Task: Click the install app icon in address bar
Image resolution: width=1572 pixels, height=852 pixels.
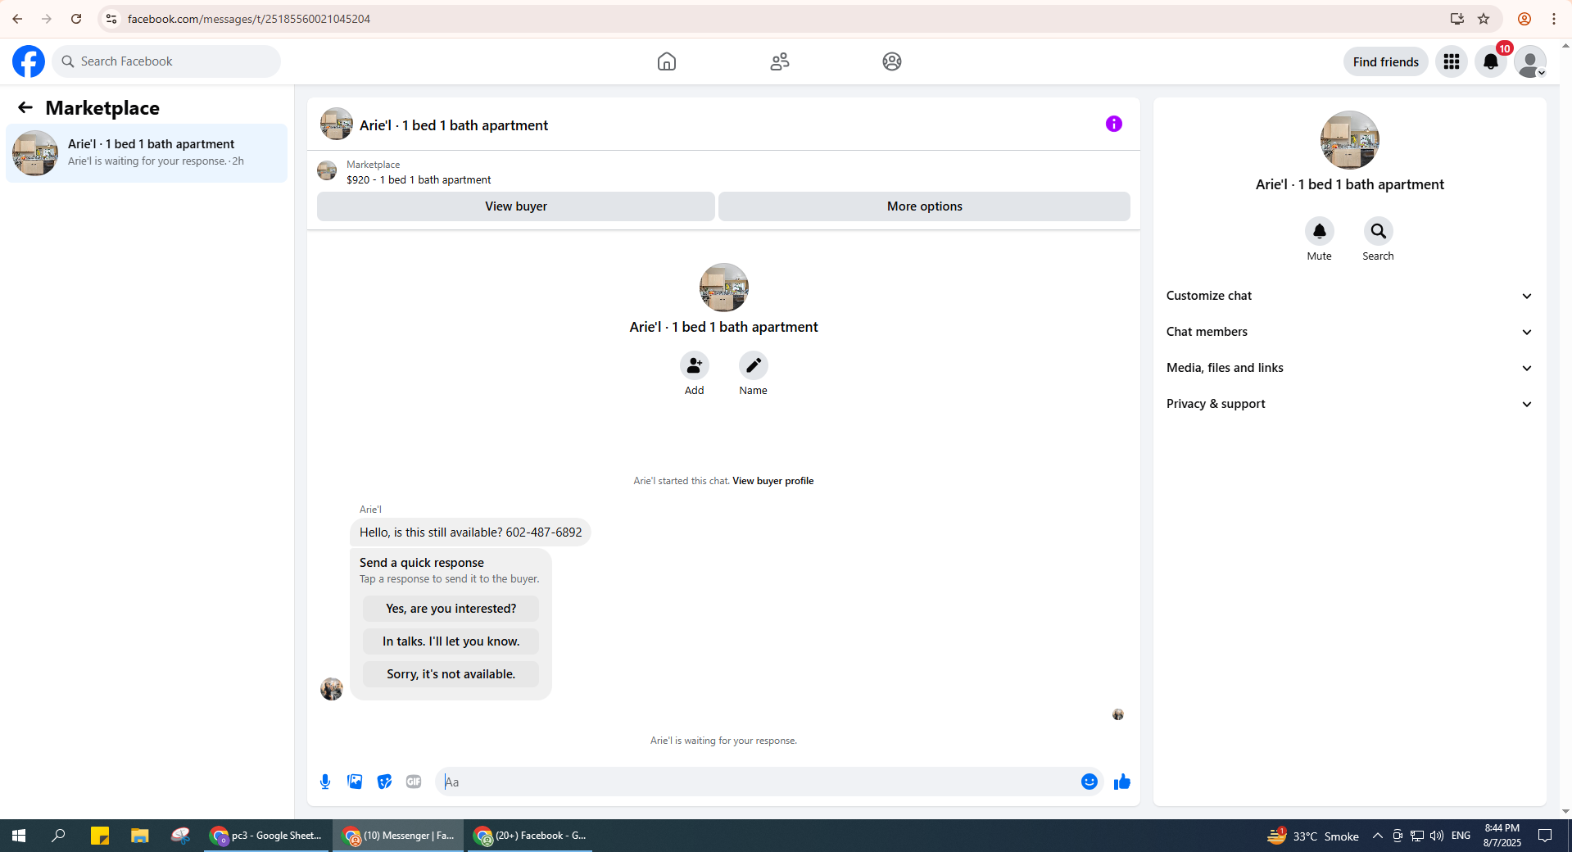Action: point(1456,19)
